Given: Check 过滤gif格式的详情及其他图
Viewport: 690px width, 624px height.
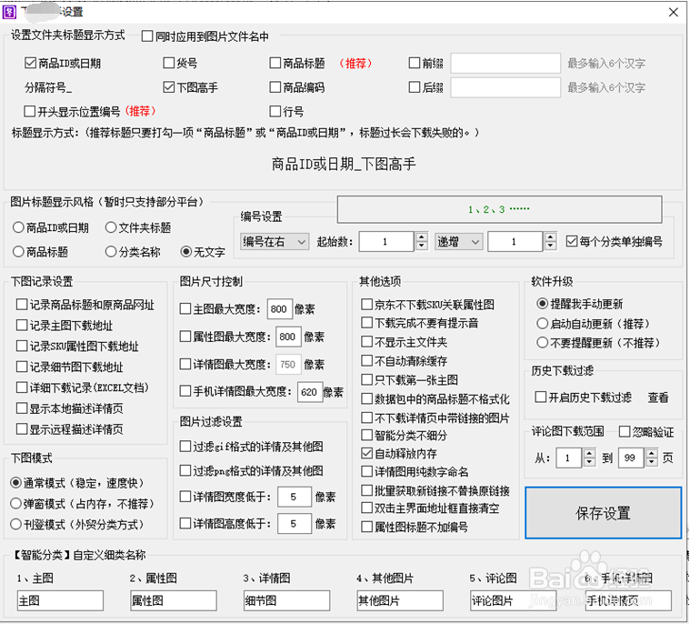Looking at the screenshot, I should pyautogui.click(x=185, y=446).
